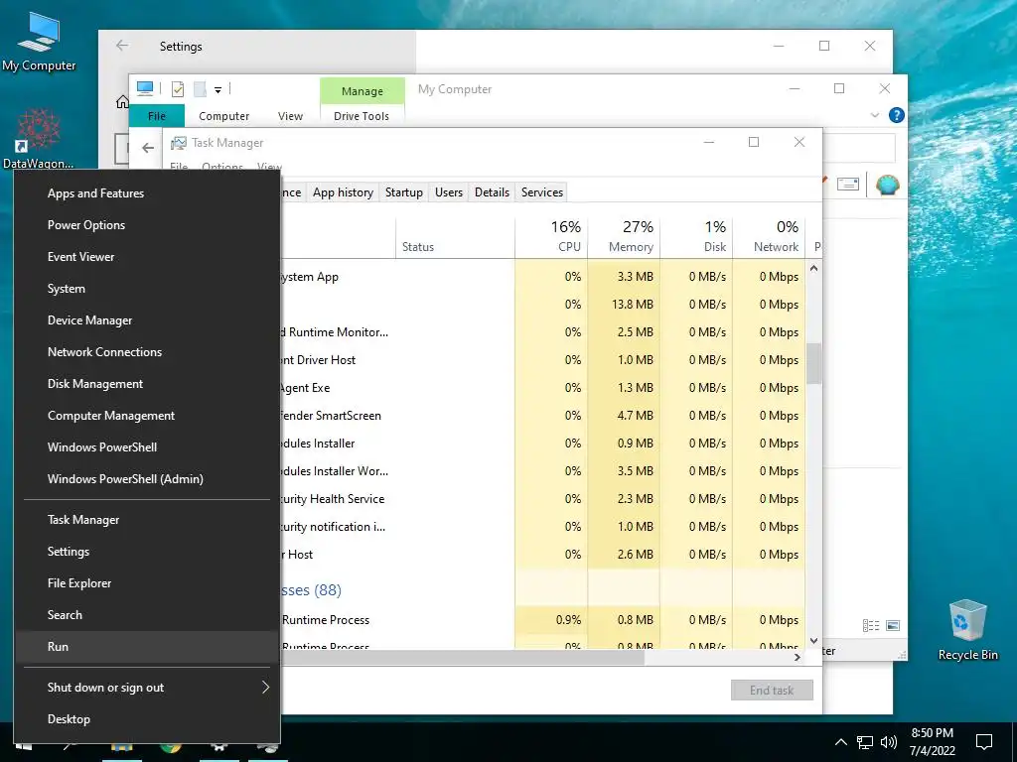Open File Explorer from the menu
Viewport: 1017px width, 762px height.
coord(147,583)
